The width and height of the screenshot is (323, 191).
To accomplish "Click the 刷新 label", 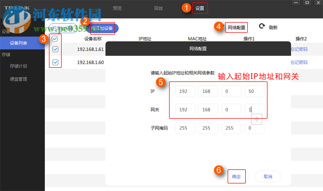I will coord(273,28).
